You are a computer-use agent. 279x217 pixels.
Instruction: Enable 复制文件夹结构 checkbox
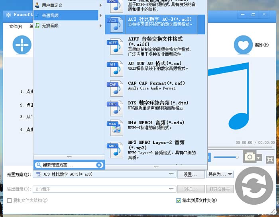click(10, 200)
